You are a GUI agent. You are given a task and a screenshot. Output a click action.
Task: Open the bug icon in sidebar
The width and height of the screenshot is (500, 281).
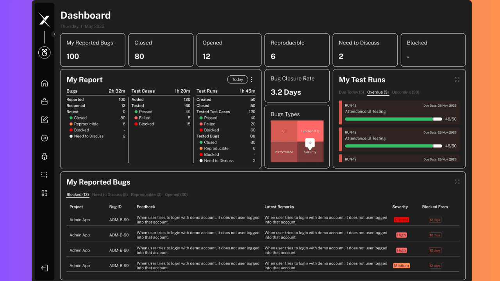(45, 157)
